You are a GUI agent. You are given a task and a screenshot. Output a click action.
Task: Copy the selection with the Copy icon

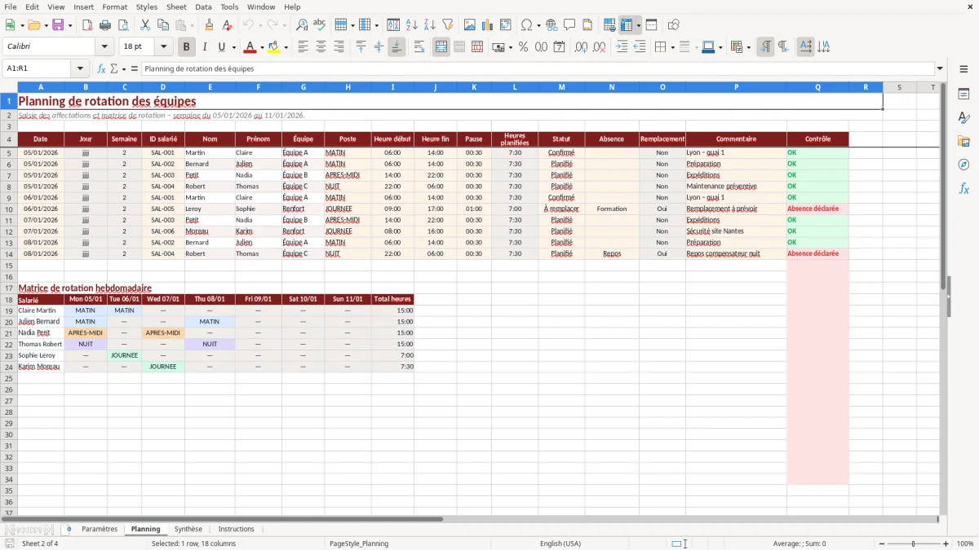(162, 25)
